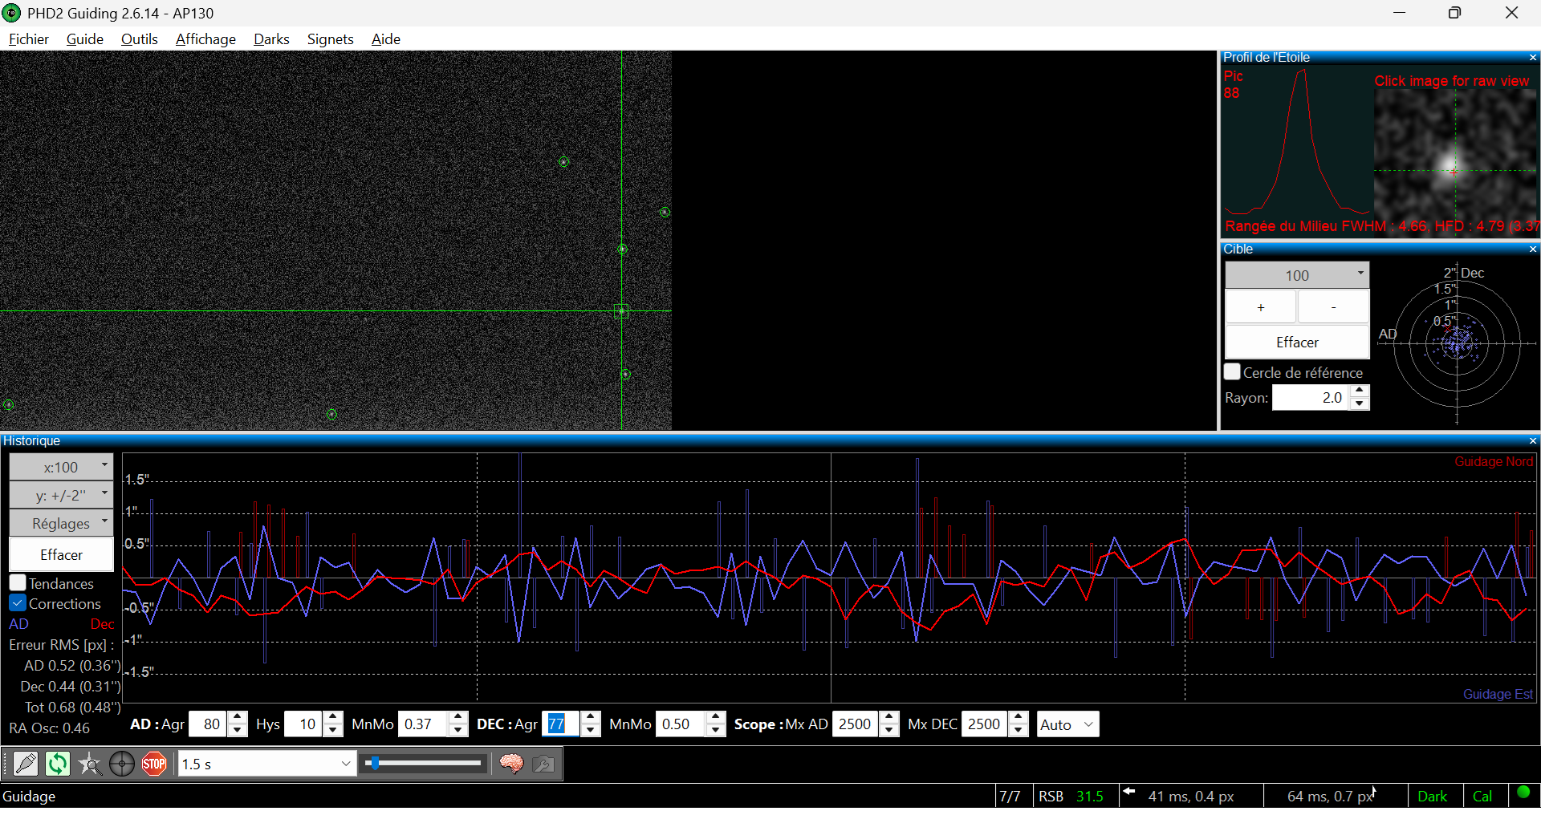This screenshot has width=1541, height=815.
Task: Open the Darks menu
Action: (271, 39)
